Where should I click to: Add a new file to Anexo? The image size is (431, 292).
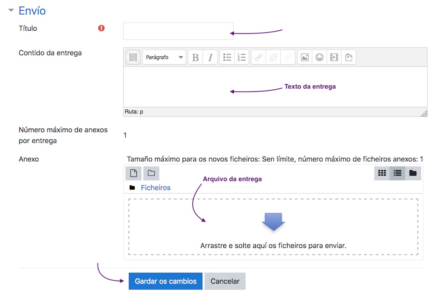(133, 173)
